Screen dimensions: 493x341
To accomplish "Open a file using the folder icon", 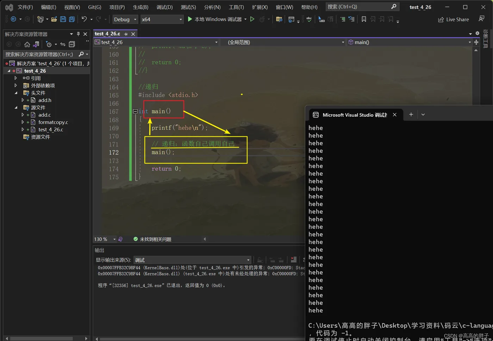I will pyautogui.click(x=54, y=19).
